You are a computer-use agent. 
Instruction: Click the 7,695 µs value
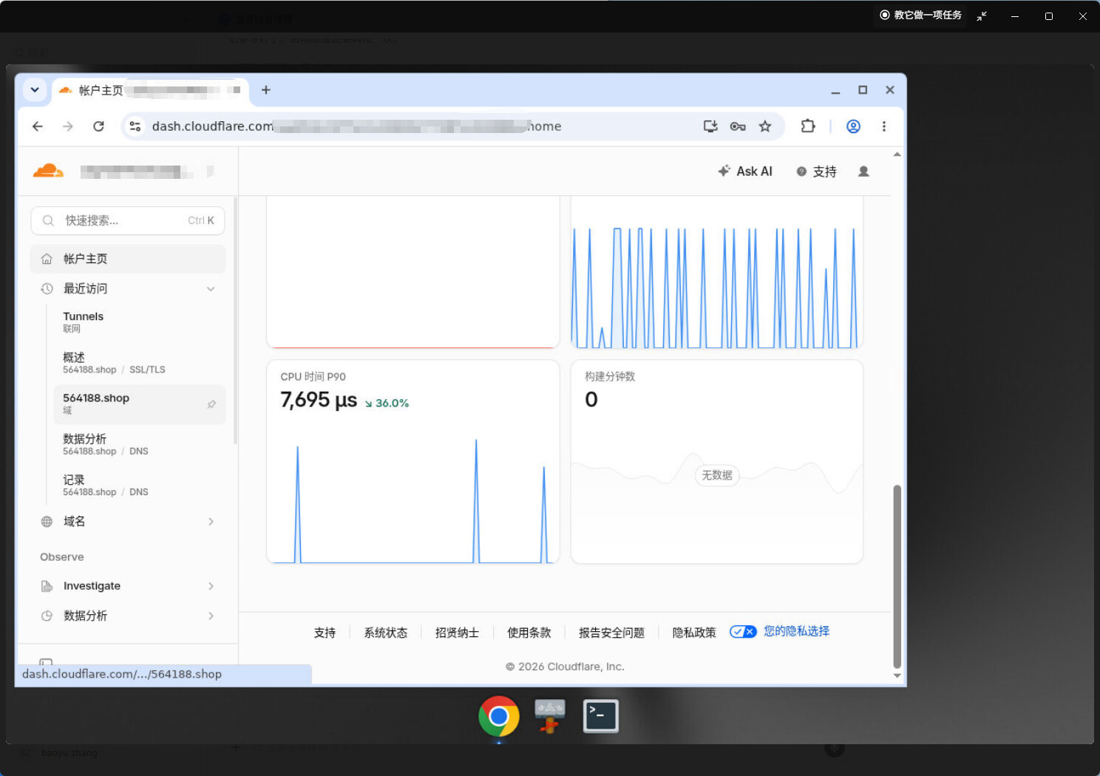coord(319,400)
